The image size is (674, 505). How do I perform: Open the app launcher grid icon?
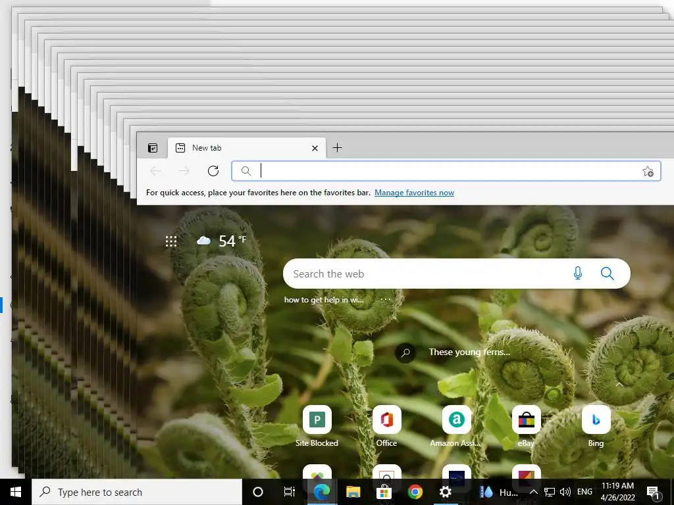171,241
